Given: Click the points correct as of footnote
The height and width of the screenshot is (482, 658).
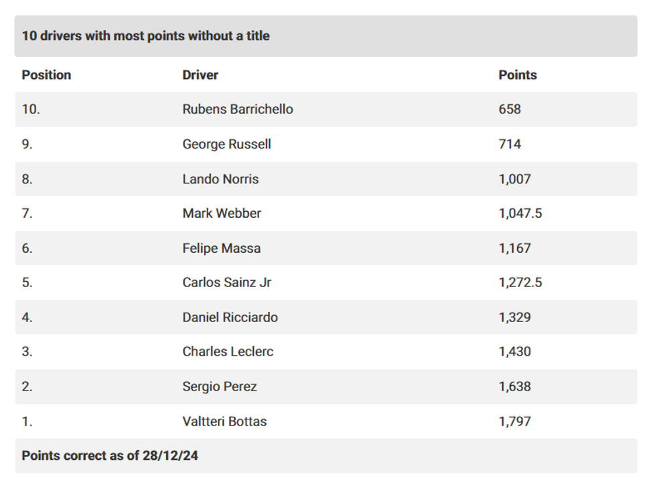Looking at the screenshot, I should point(109,456).
